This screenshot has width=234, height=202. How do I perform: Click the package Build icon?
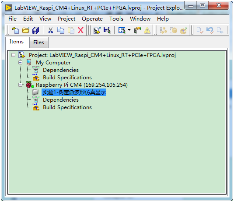[174, 30]
